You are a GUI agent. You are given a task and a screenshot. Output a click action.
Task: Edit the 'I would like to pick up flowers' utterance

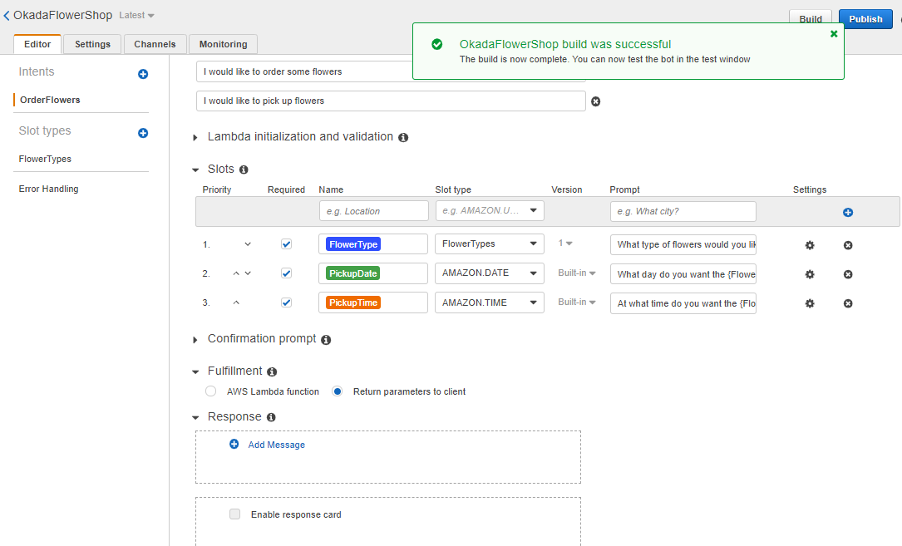click(391, 101)
